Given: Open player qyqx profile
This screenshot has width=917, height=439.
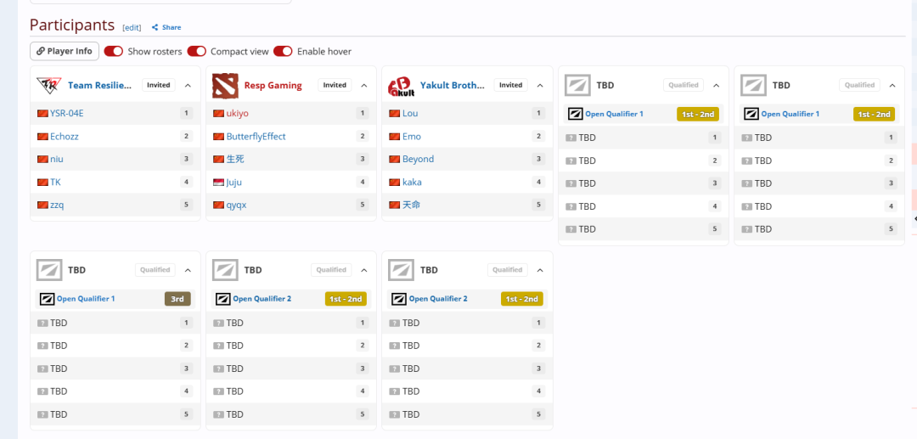Looking at the screenshot, I should tap(236, 205).
